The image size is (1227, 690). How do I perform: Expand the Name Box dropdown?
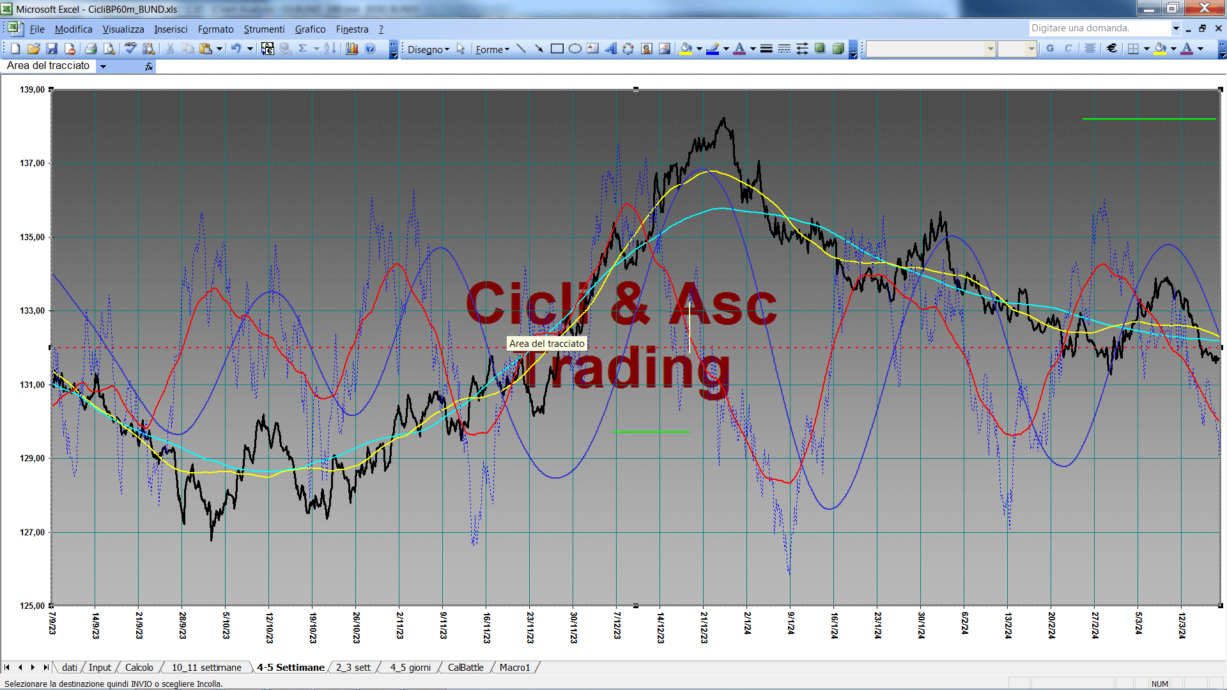(x=103, y=66)
